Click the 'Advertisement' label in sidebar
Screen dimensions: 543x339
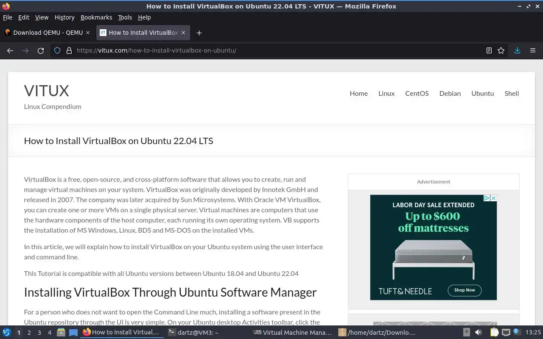click(434, 182)
